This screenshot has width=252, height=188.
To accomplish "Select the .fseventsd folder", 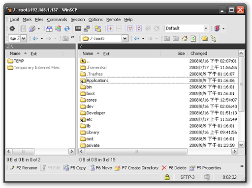I will [93, 68].
